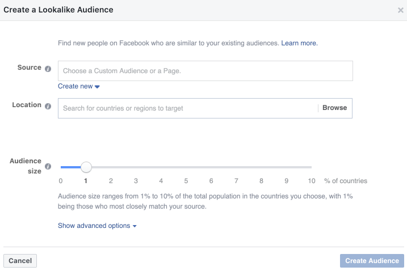Set audience size slider to 5
This screenshot has width=407, height=271.
(186, 167)
